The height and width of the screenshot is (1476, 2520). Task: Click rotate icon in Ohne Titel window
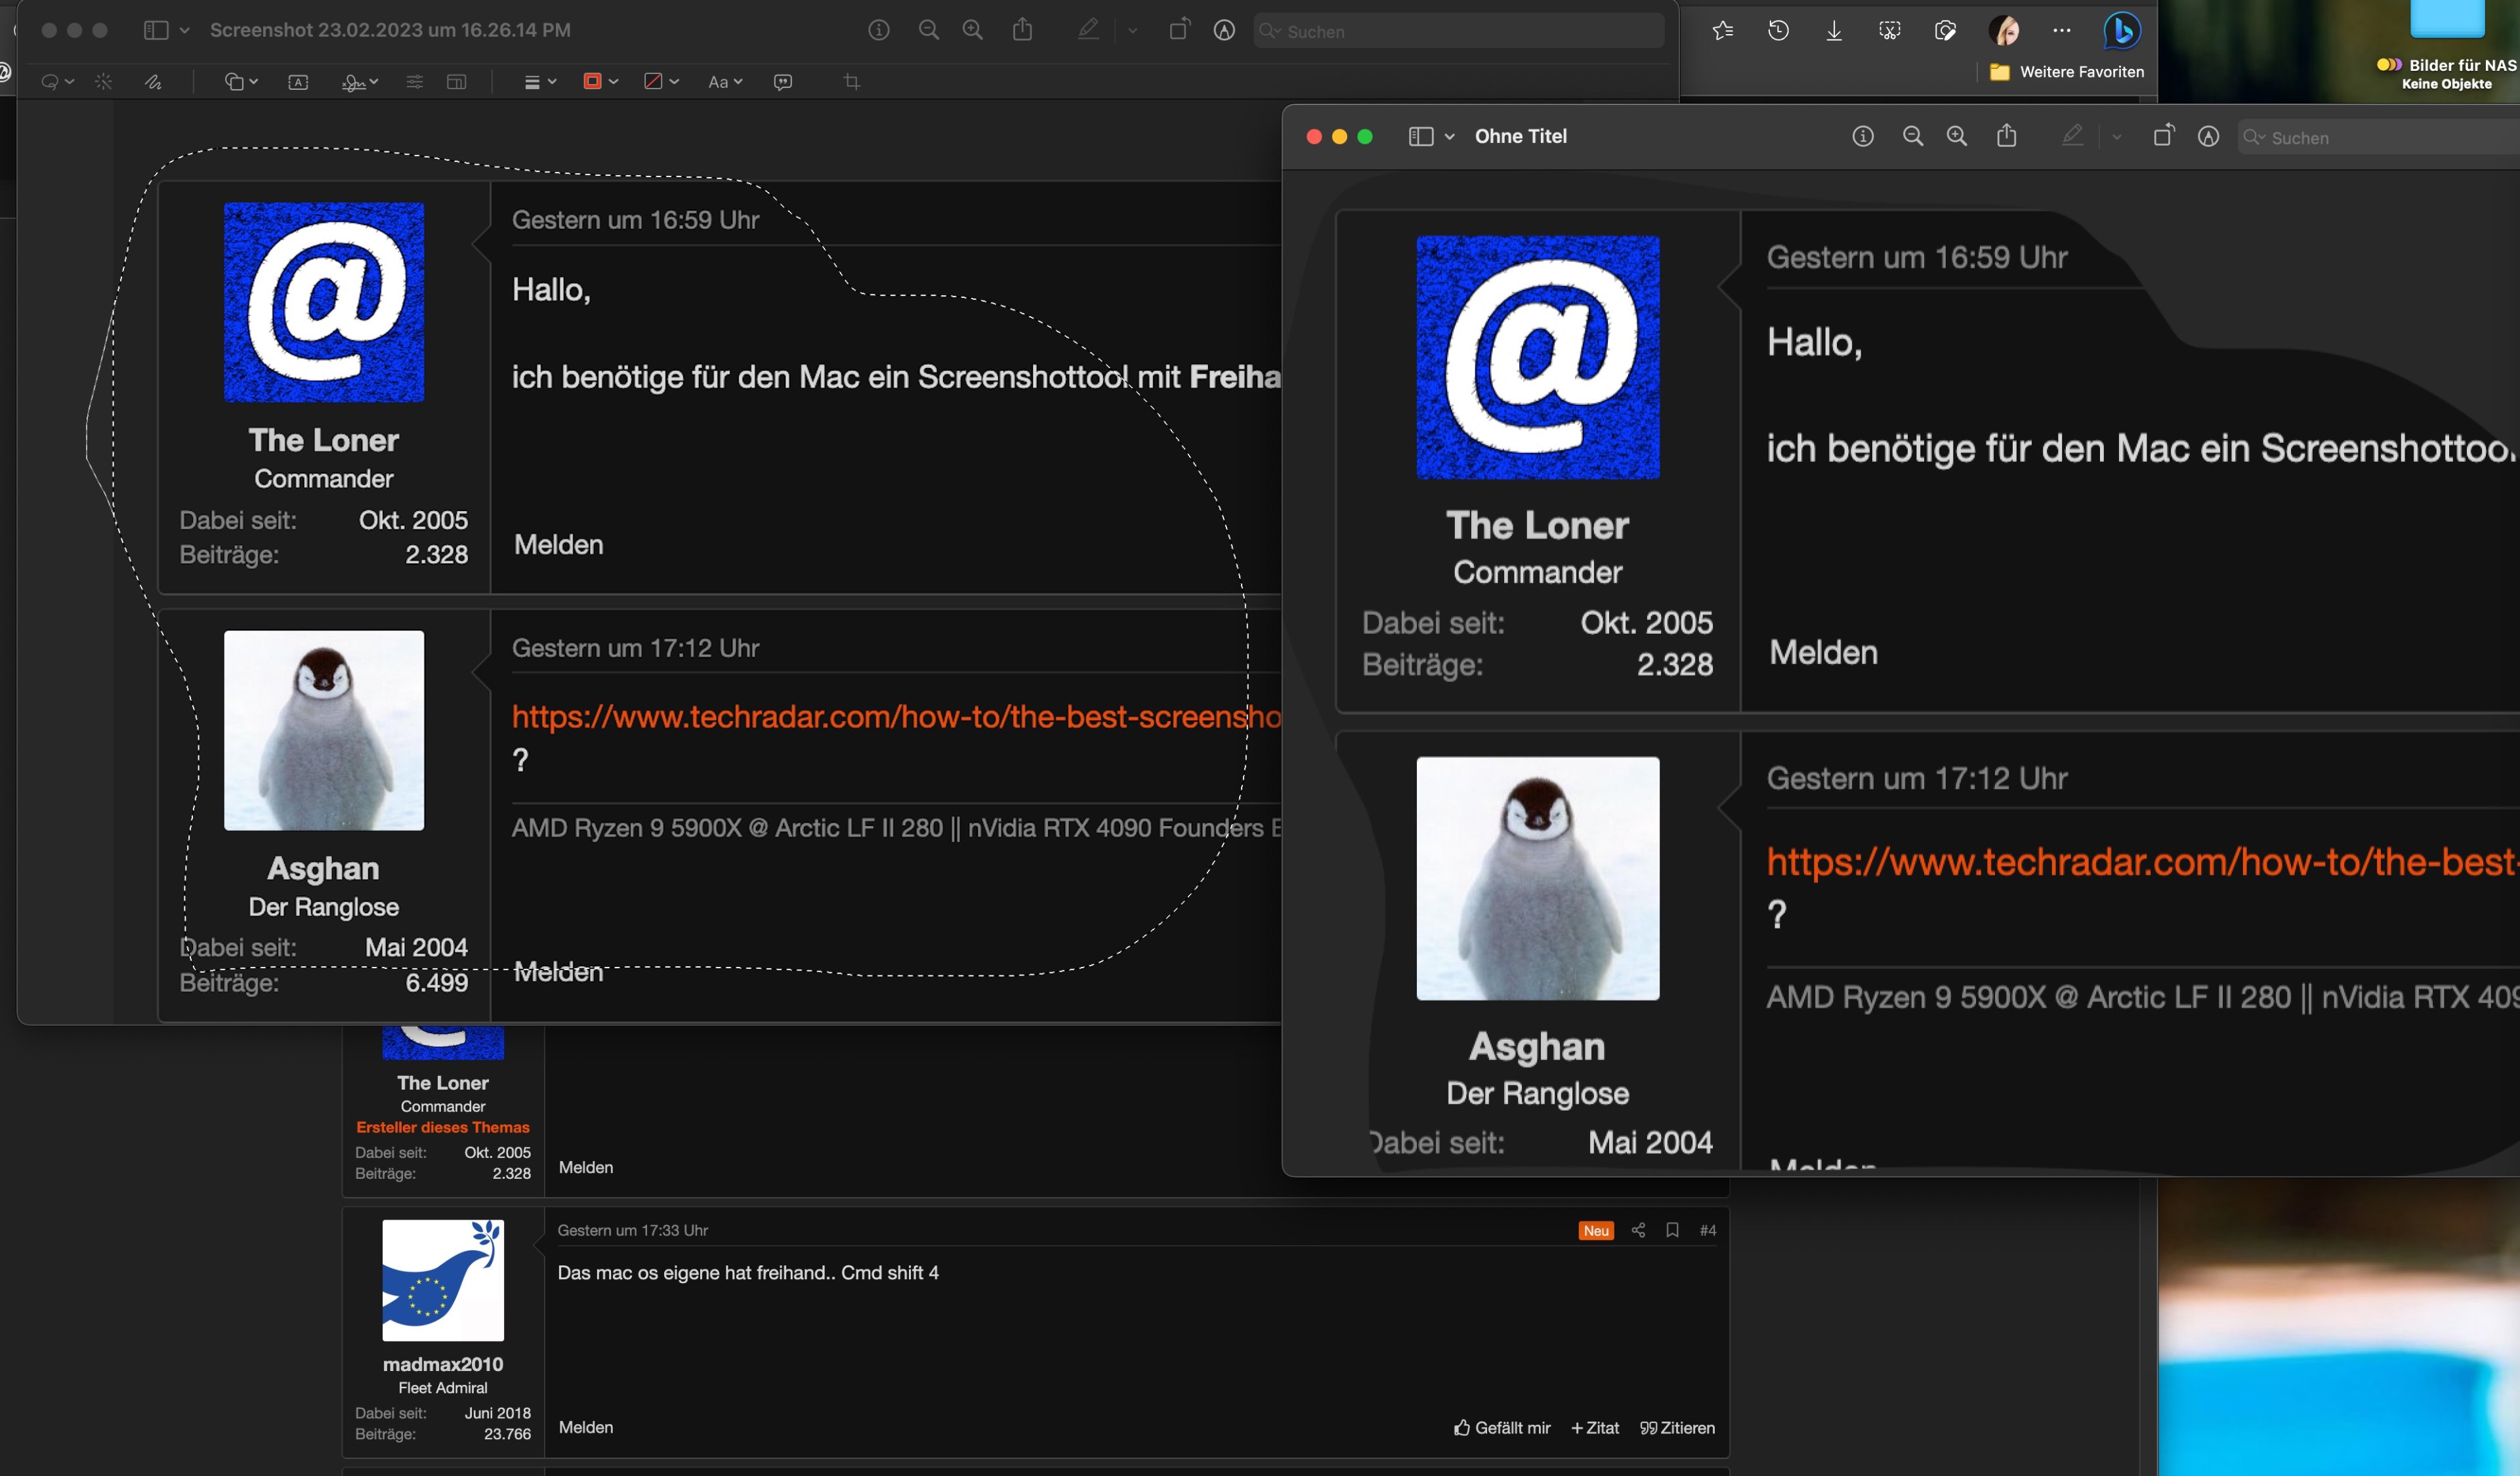[x=2162, y=136]
